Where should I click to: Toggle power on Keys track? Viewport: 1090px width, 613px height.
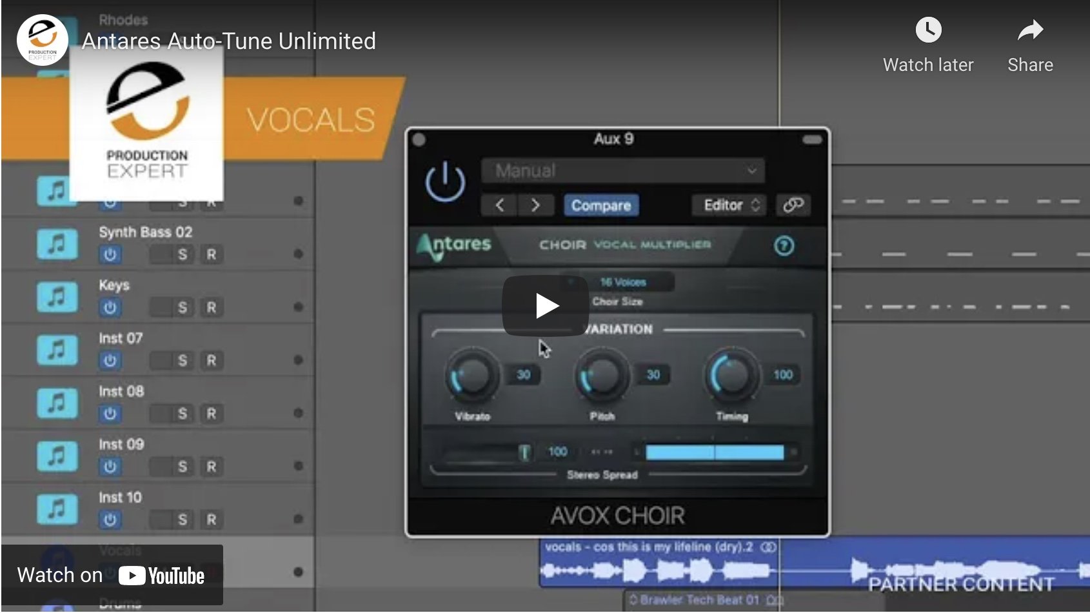110,307
